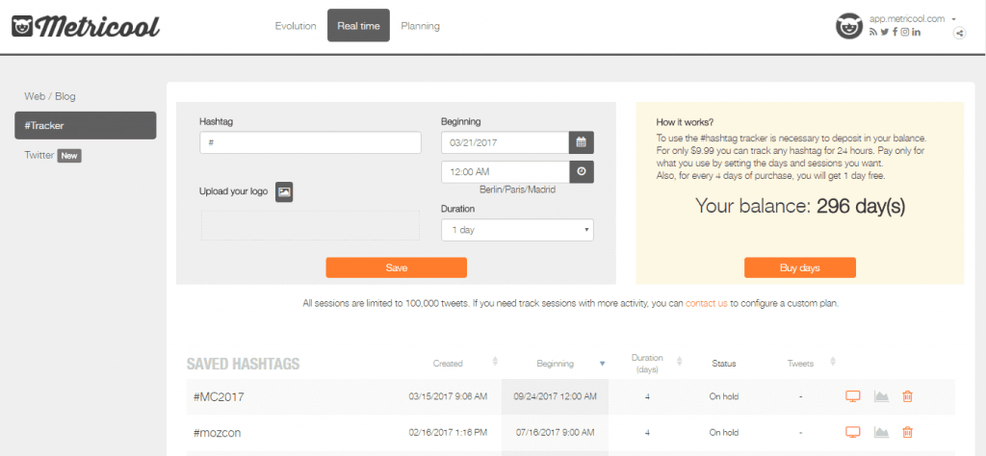Select #Tracker in the sidebar
986x456 pixels.
click(x=86, y=126)
